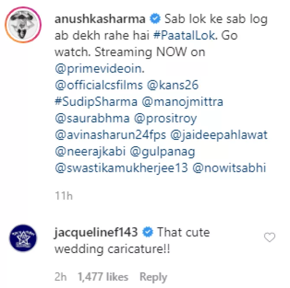The height and width of the screenshot is (288, 290).
Task: Open the @prositroy mention
Action: 165,119
